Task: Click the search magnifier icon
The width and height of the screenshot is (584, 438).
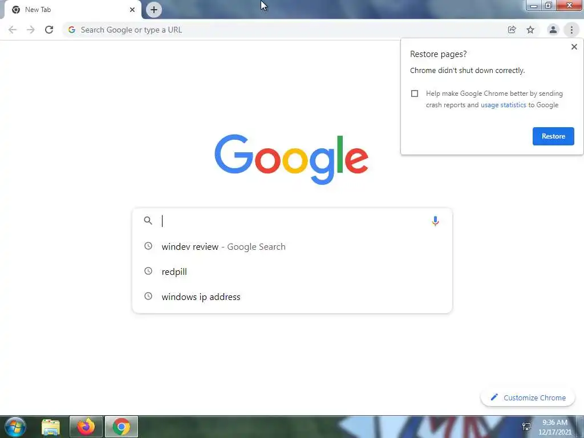Action: (x=148, y=221)
